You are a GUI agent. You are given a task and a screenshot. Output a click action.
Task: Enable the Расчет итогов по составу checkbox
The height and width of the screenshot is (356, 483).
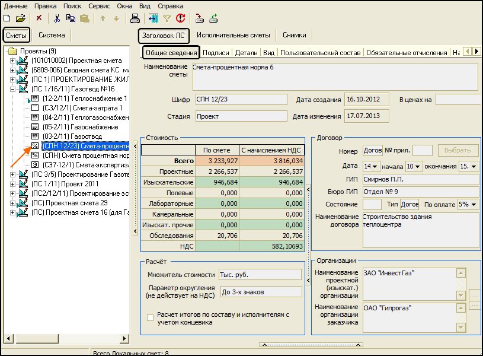[x=150, y=318]
